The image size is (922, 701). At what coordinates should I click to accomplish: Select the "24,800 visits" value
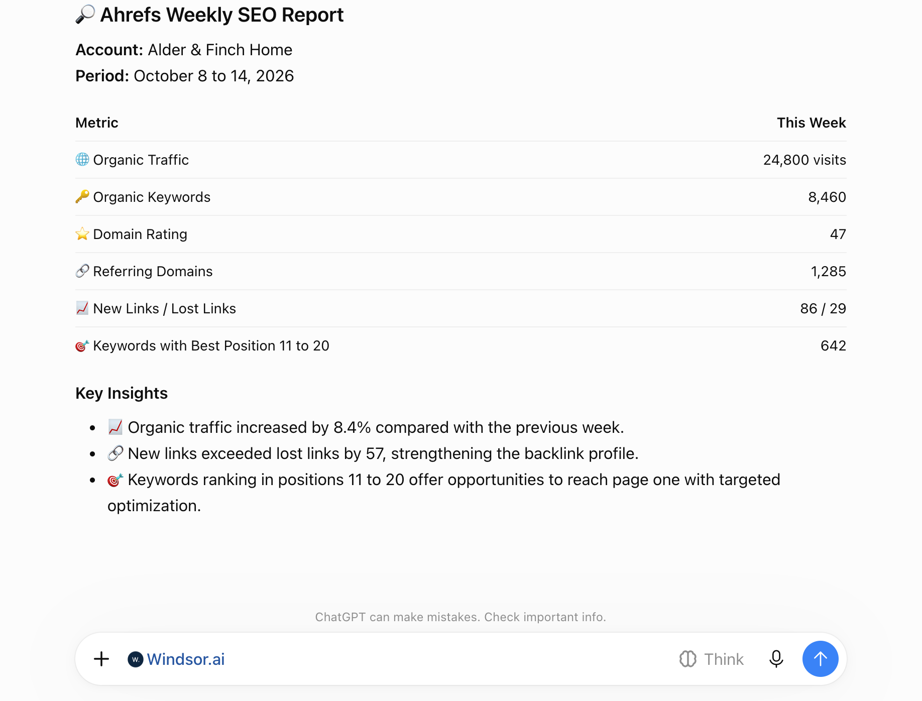tap(804, 160)
